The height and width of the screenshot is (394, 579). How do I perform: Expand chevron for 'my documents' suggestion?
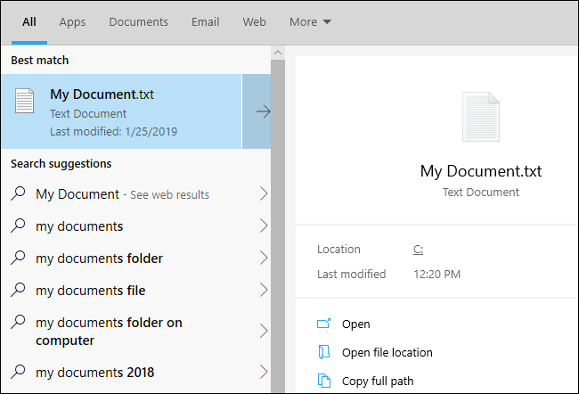264,226
